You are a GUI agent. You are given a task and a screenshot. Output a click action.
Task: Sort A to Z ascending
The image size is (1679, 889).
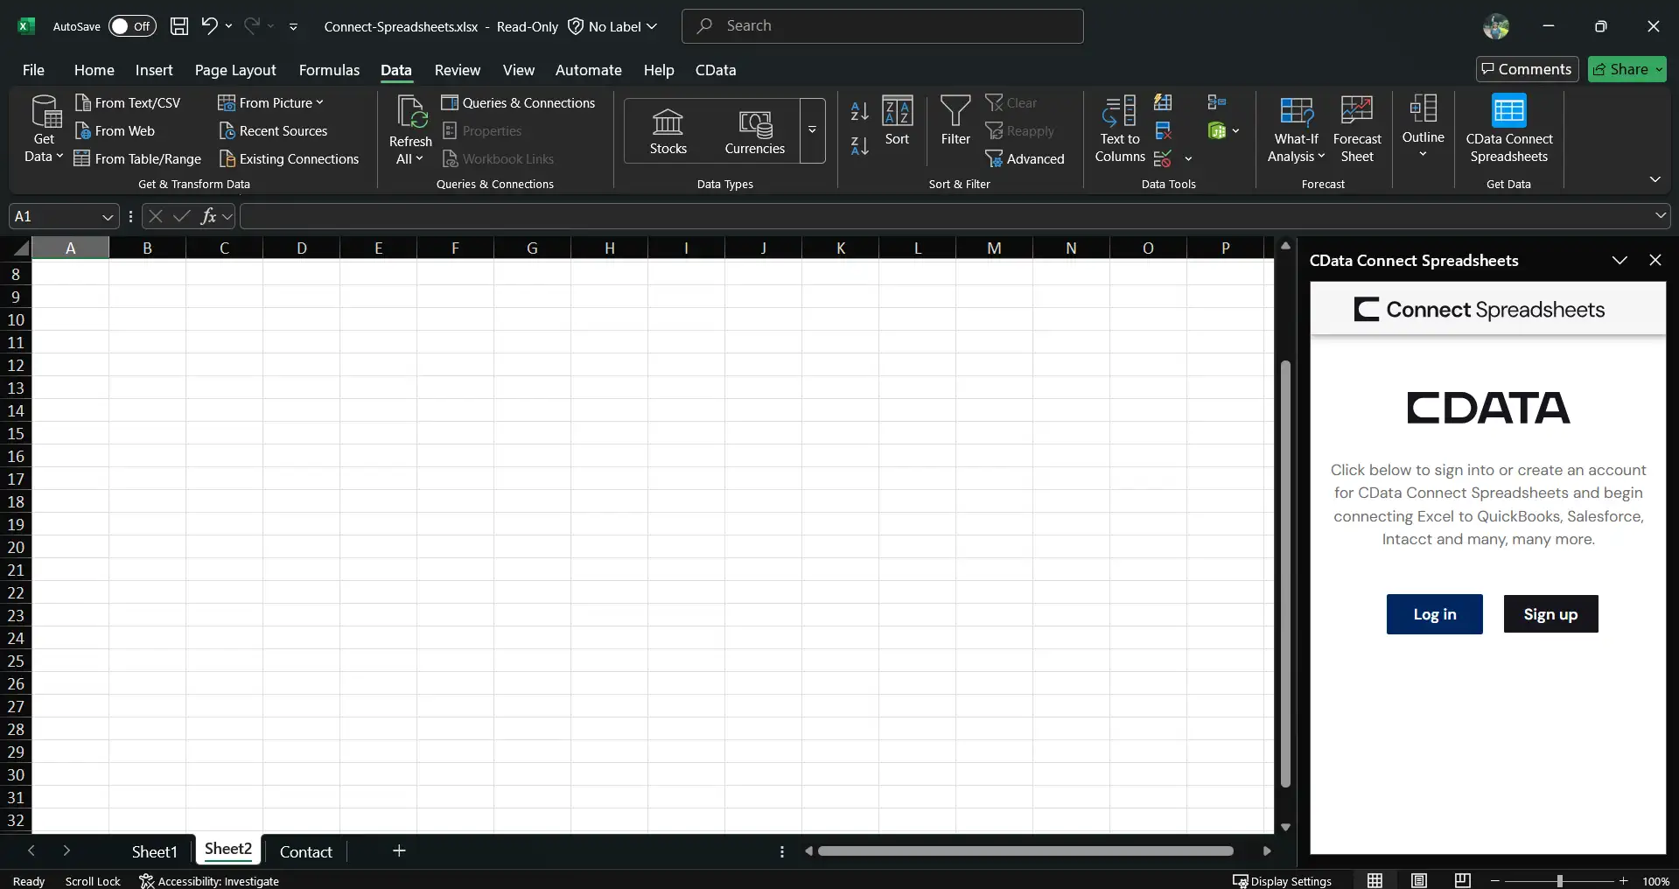click(860, 111)
